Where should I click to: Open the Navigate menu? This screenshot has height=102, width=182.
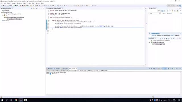pos(19,3)
